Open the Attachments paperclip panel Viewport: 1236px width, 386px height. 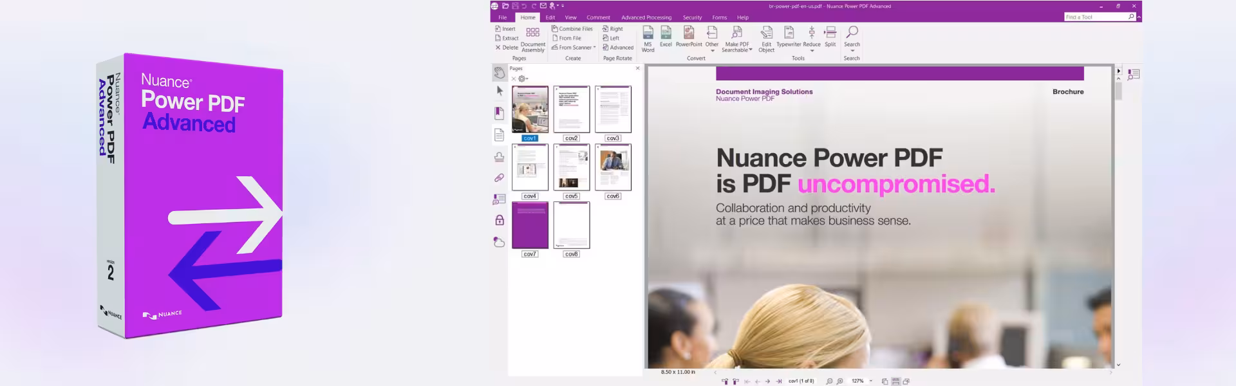click(x=499, y=178)
